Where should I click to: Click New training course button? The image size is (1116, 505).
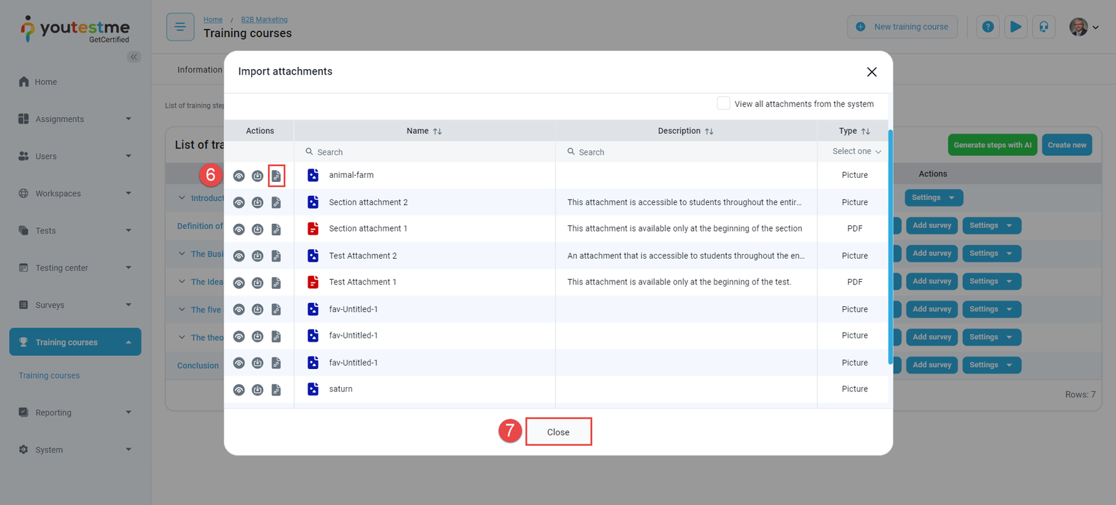point(903,27)
